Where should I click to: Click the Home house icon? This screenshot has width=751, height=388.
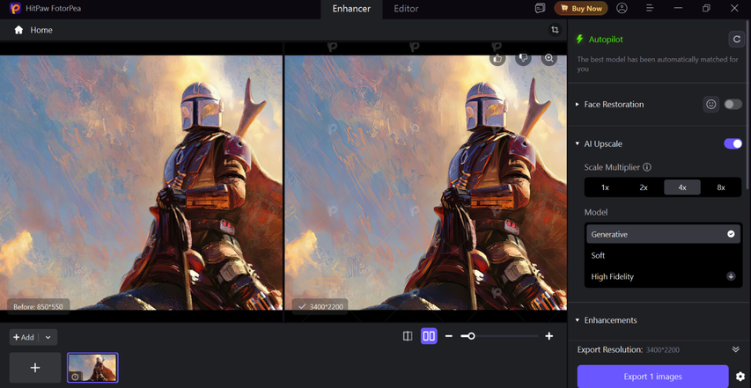coord(18,30)
